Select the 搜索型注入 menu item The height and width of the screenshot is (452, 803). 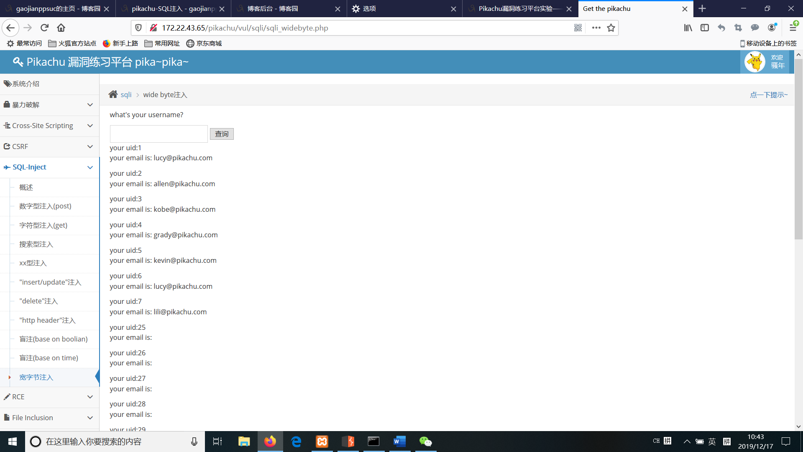click(36, 244)
